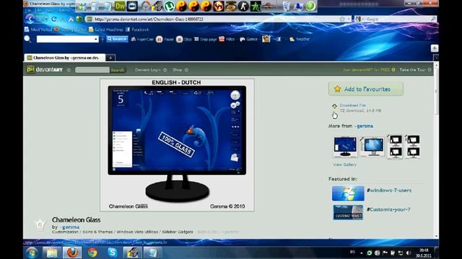Show hidden system tray icons arrow
The height and width of the screenshot is (259, 462).
tap(362, 253)
